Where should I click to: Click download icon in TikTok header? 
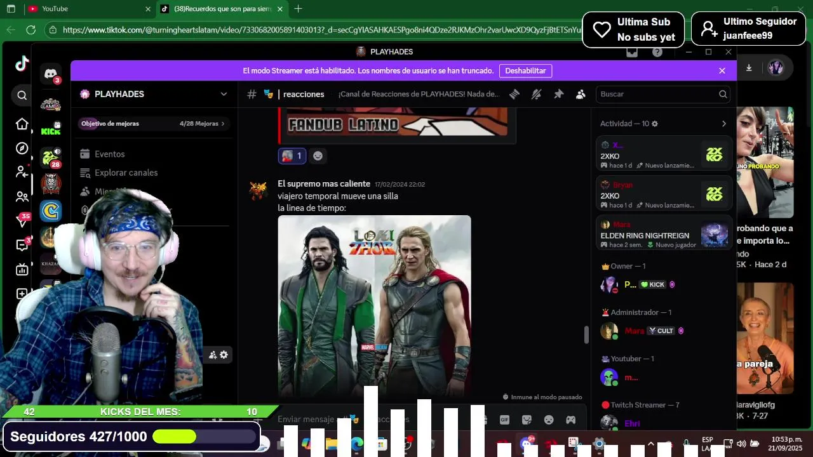click(x=749, y=68)
